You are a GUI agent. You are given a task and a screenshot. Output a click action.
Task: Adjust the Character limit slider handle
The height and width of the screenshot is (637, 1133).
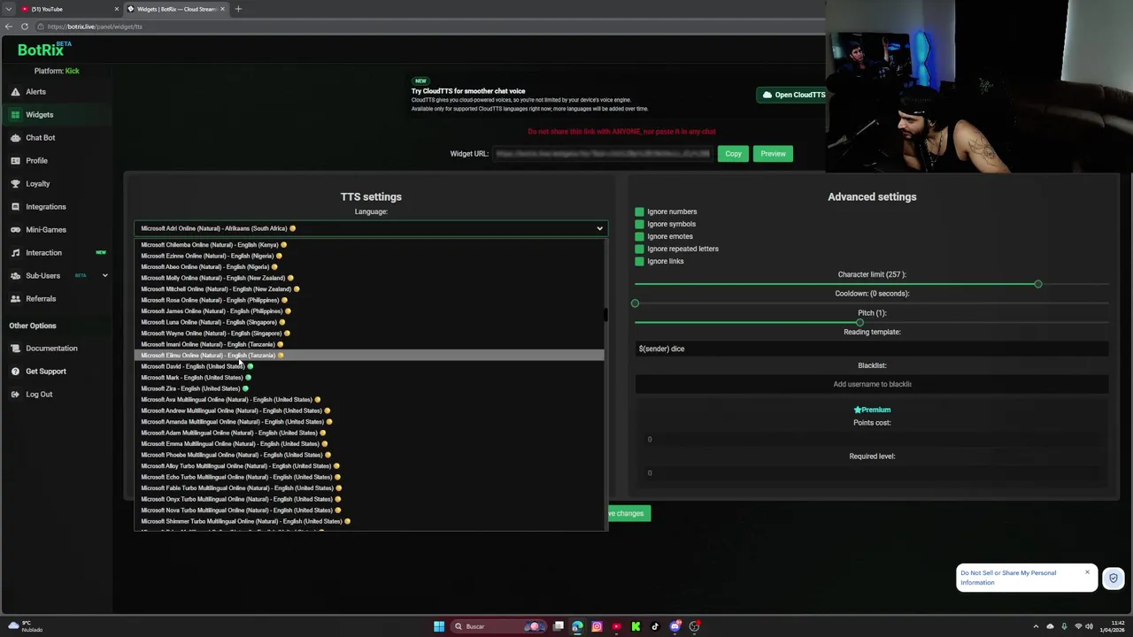1038,284
